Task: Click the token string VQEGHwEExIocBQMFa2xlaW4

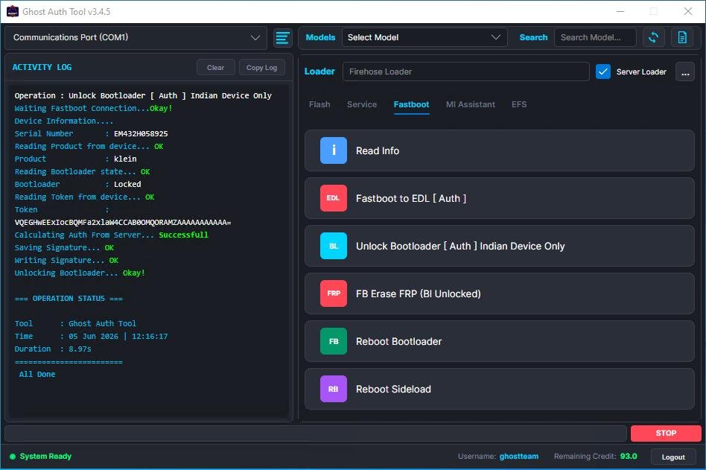Action: click(122, 223)
